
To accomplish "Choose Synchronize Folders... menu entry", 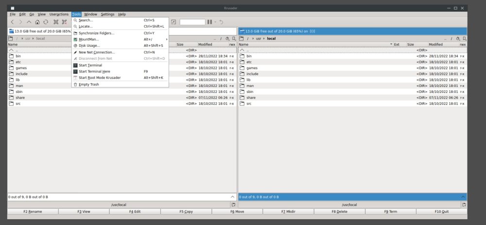I will coord(120,33).
